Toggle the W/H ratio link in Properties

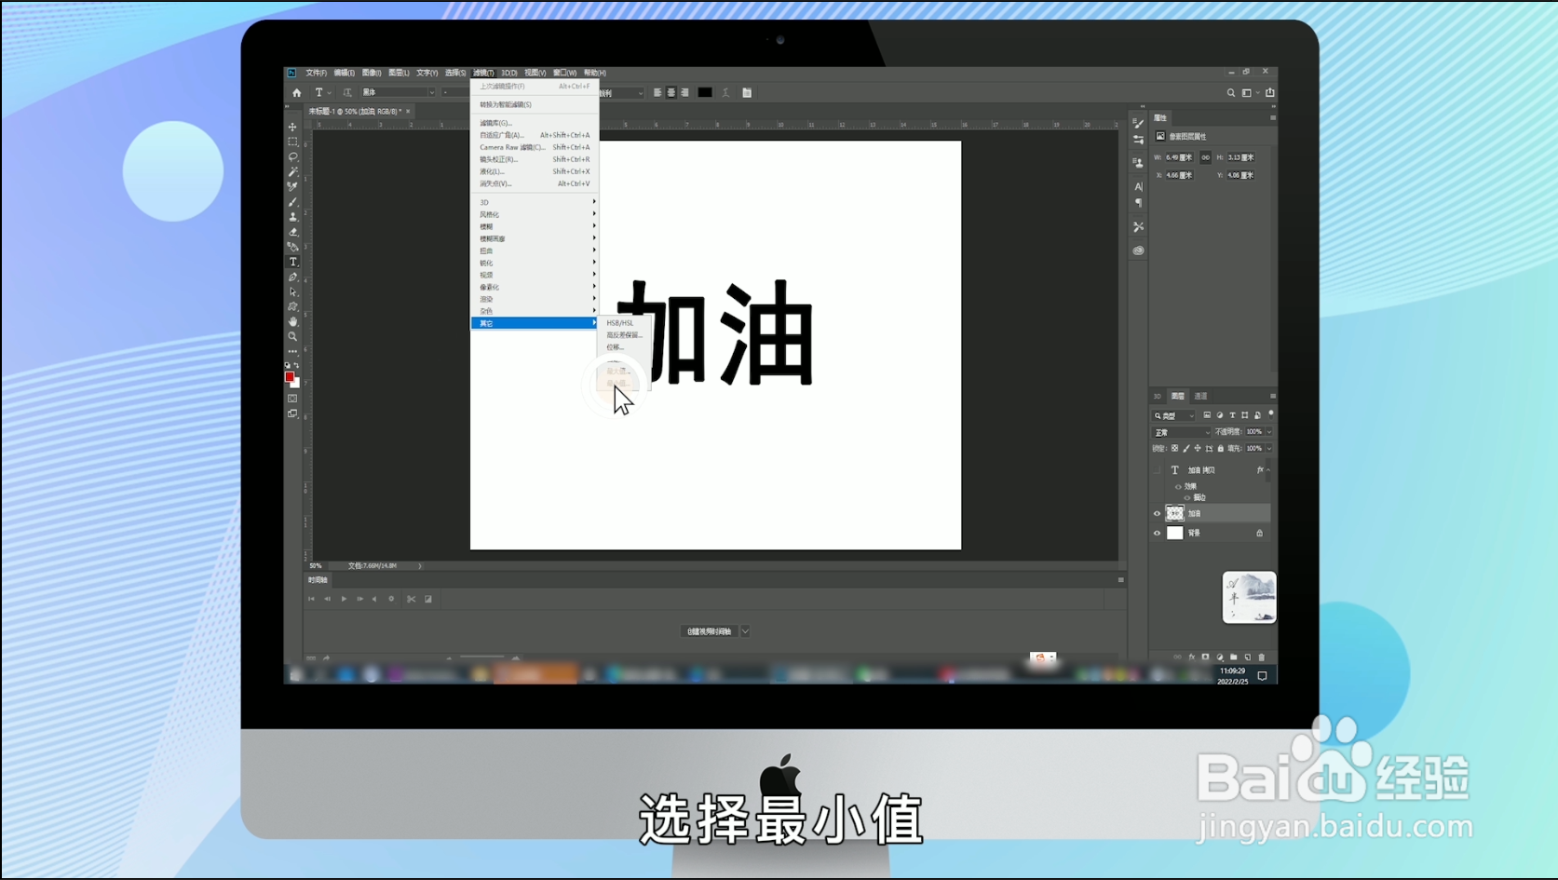point(1205,158)
